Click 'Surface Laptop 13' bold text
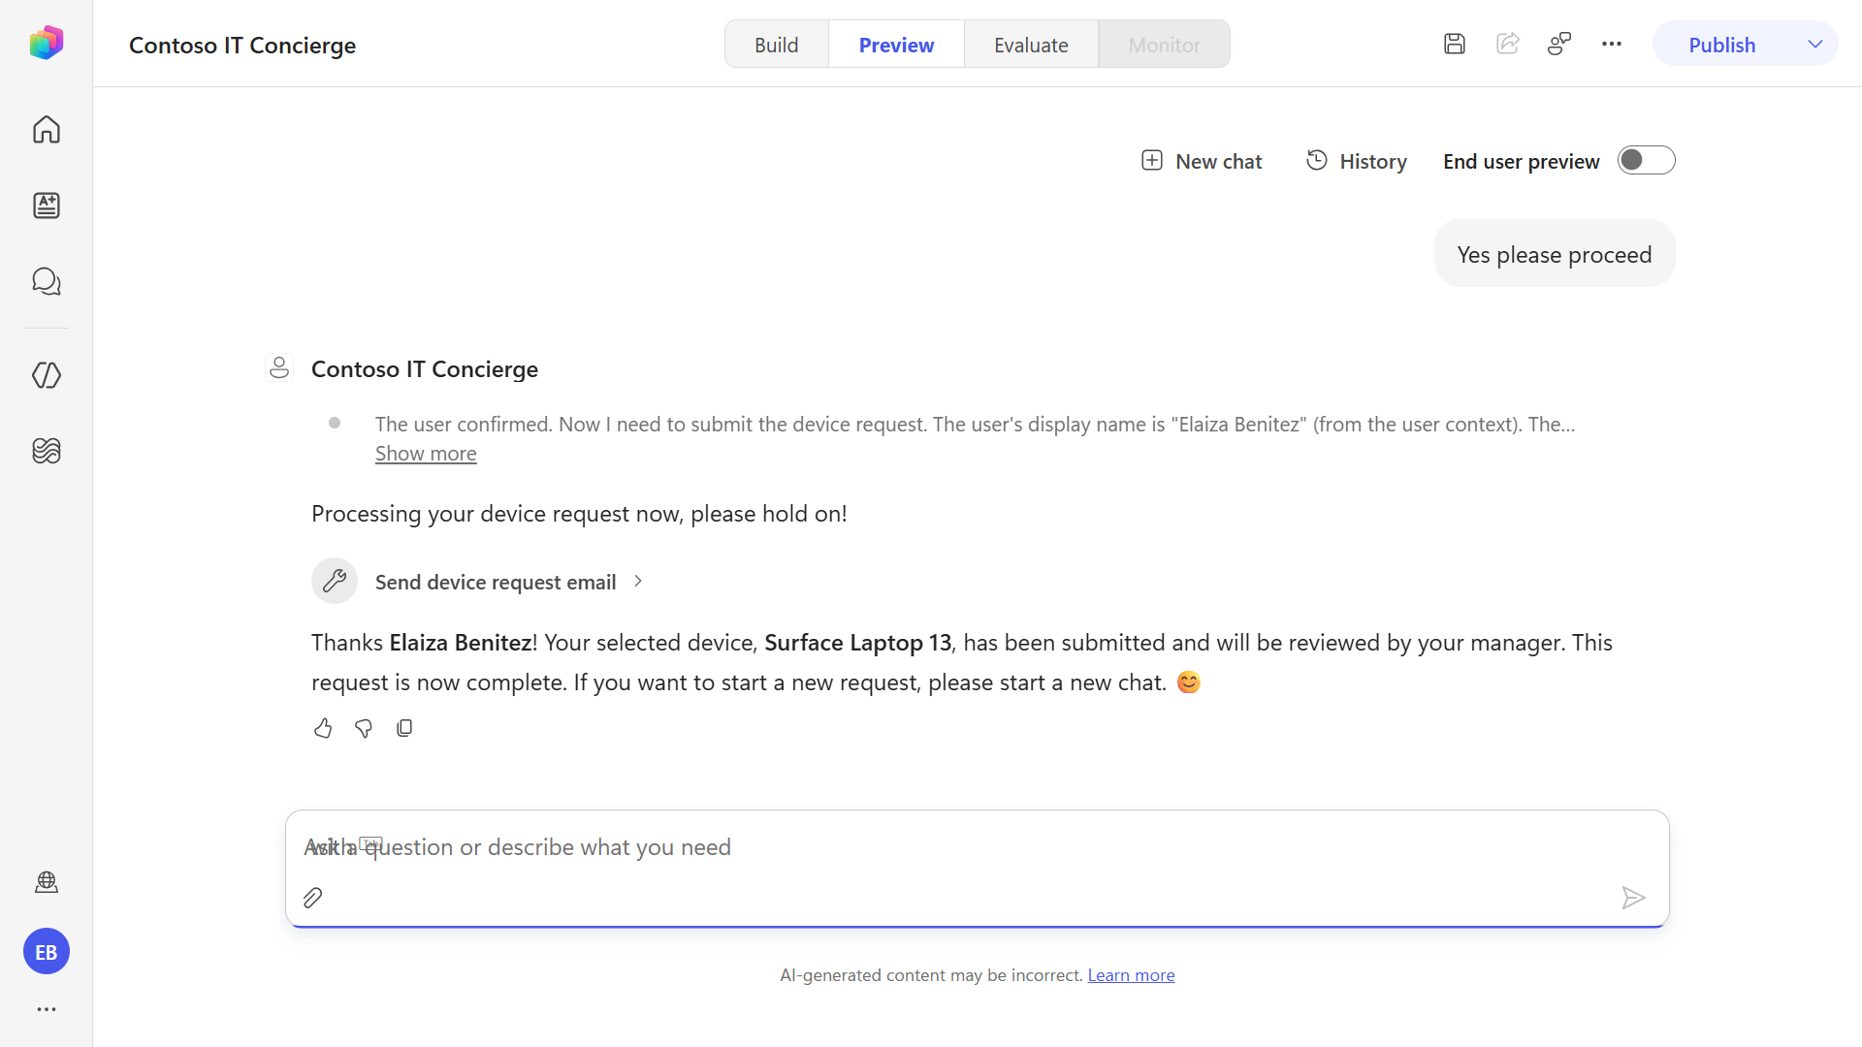This screenshot has width=1862, height=1047. tap(857, 643)
